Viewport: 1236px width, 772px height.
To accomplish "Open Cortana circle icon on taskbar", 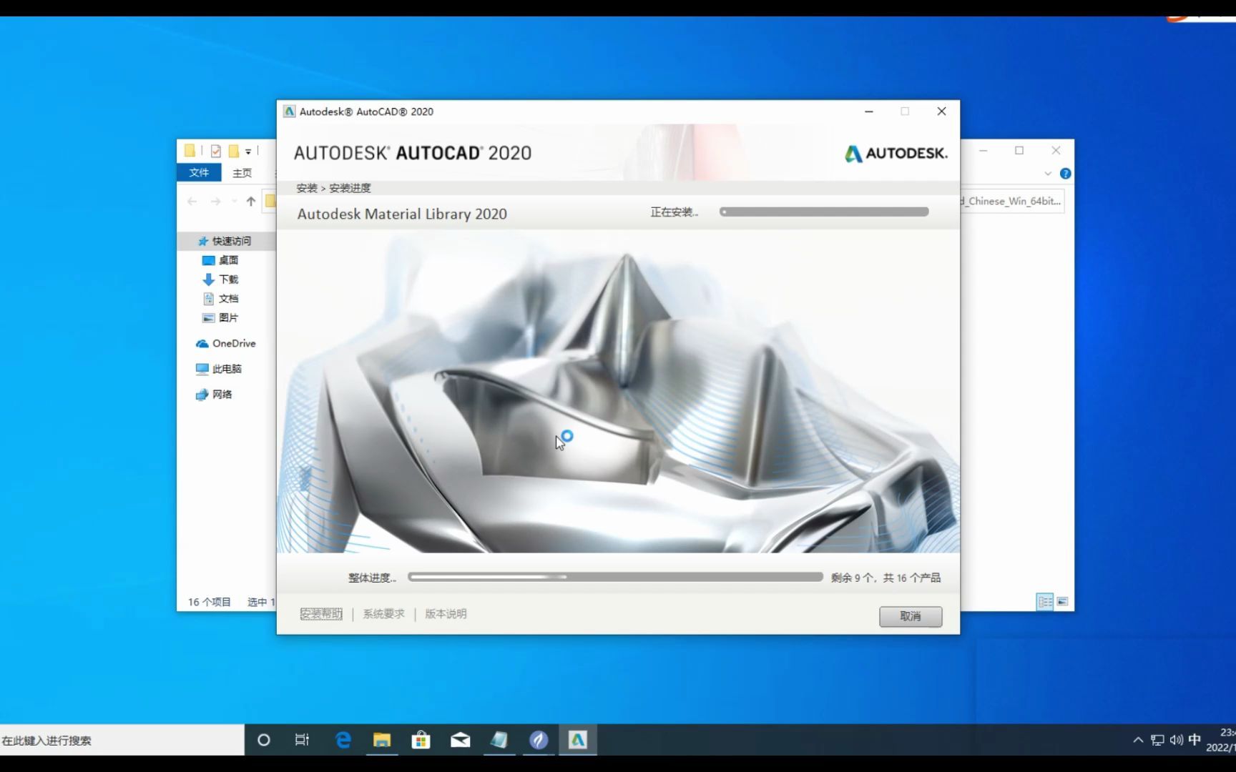I will (x=263, y=741).
